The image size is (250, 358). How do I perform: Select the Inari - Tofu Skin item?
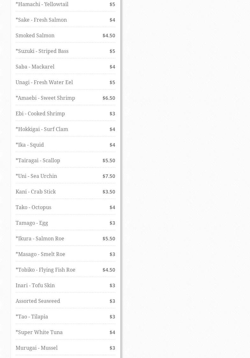click(35, 286)
